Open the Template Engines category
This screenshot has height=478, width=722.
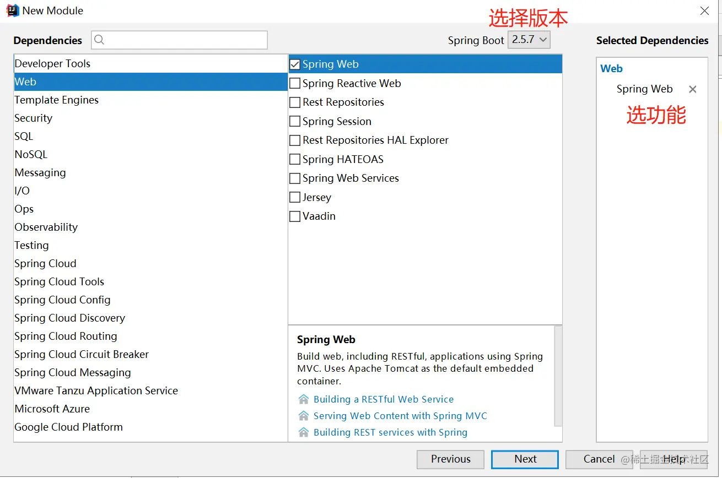coord(150,100)
